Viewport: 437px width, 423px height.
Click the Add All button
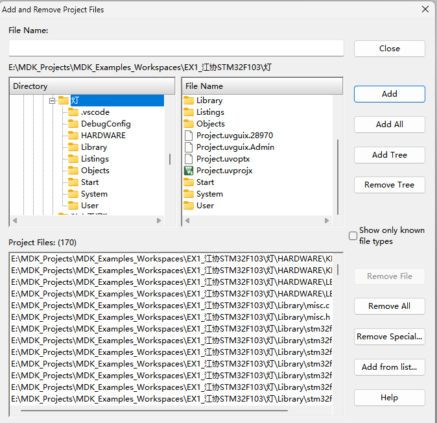point(389,125)
